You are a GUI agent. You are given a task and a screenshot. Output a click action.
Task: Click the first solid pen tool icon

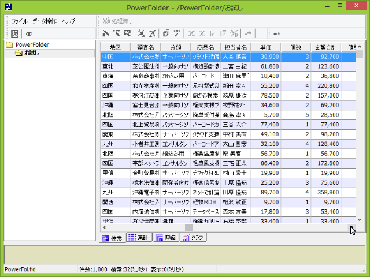106,33
